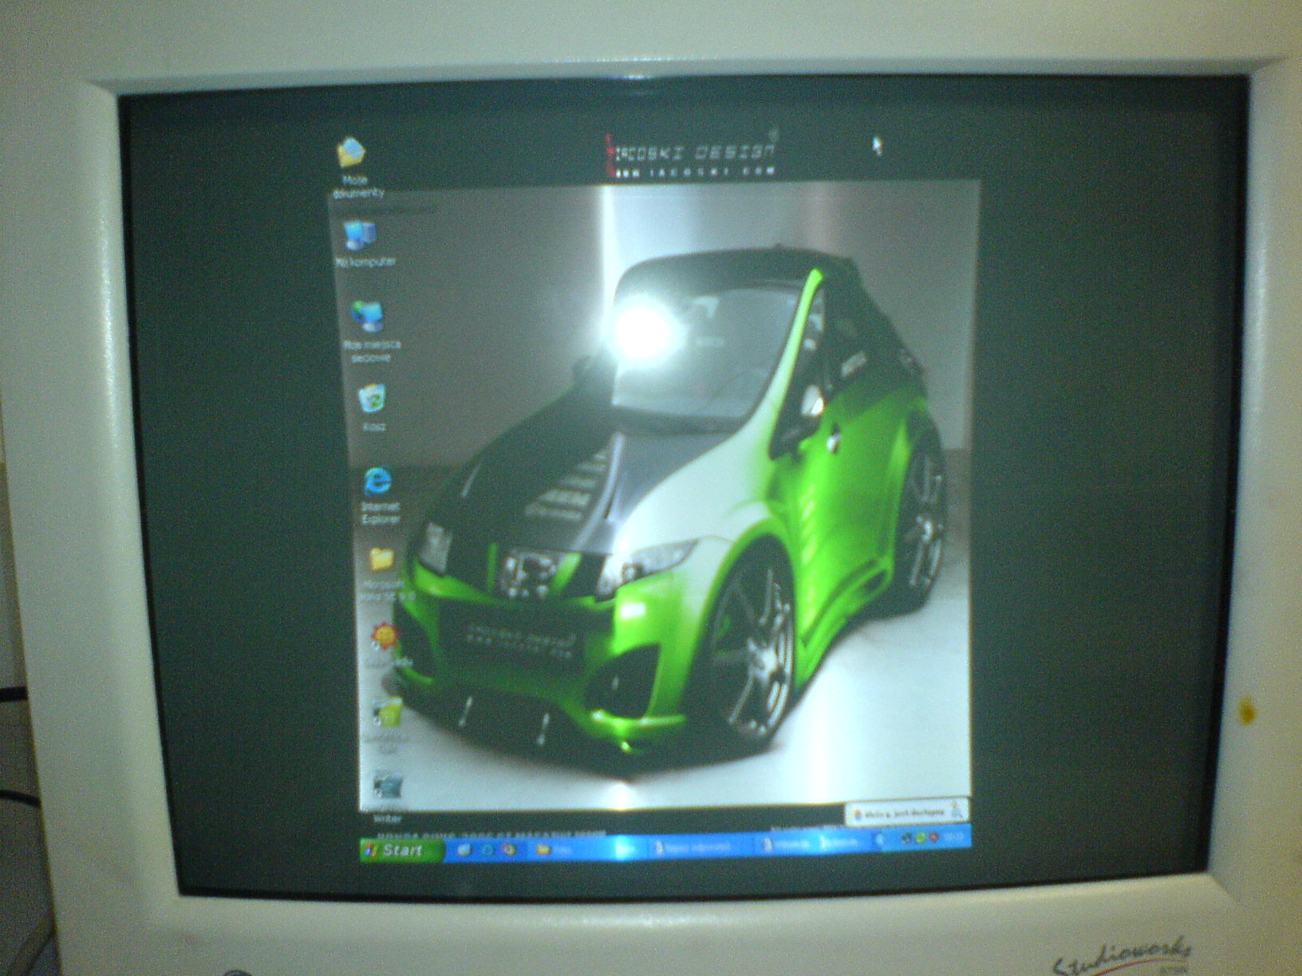Image resolution: width=1302 pixels, height=976 pixels.
Task: Click the red system tray icon
Action: 933,839
